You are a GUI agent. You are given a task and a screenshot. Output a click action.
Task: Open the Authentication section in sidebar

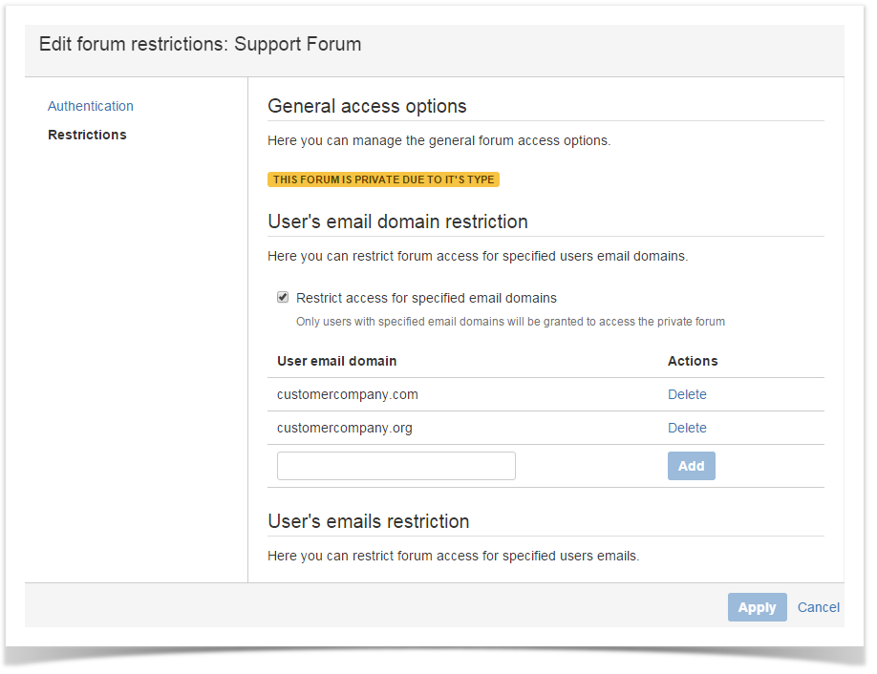click(91, 106)
